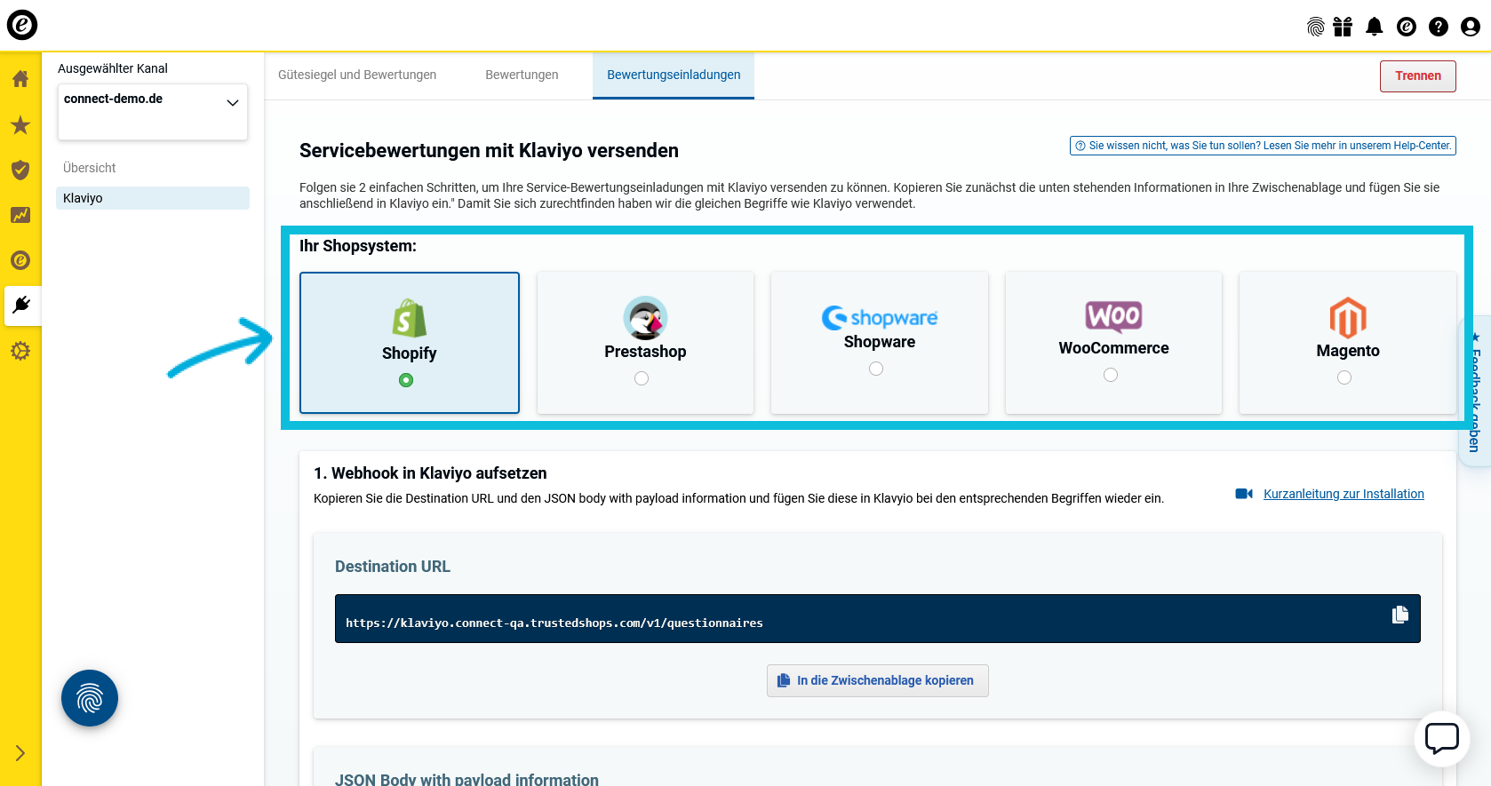Select the plug integrations icon in sidebar
Screen dimensions: 1491x786
click(21, 306)
